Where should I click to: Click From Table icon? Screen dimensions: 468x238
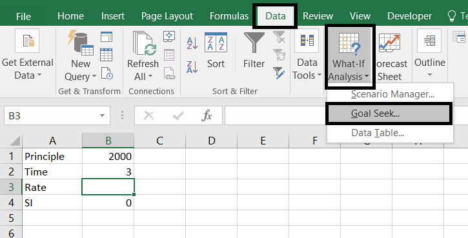(x=107, y=55)
